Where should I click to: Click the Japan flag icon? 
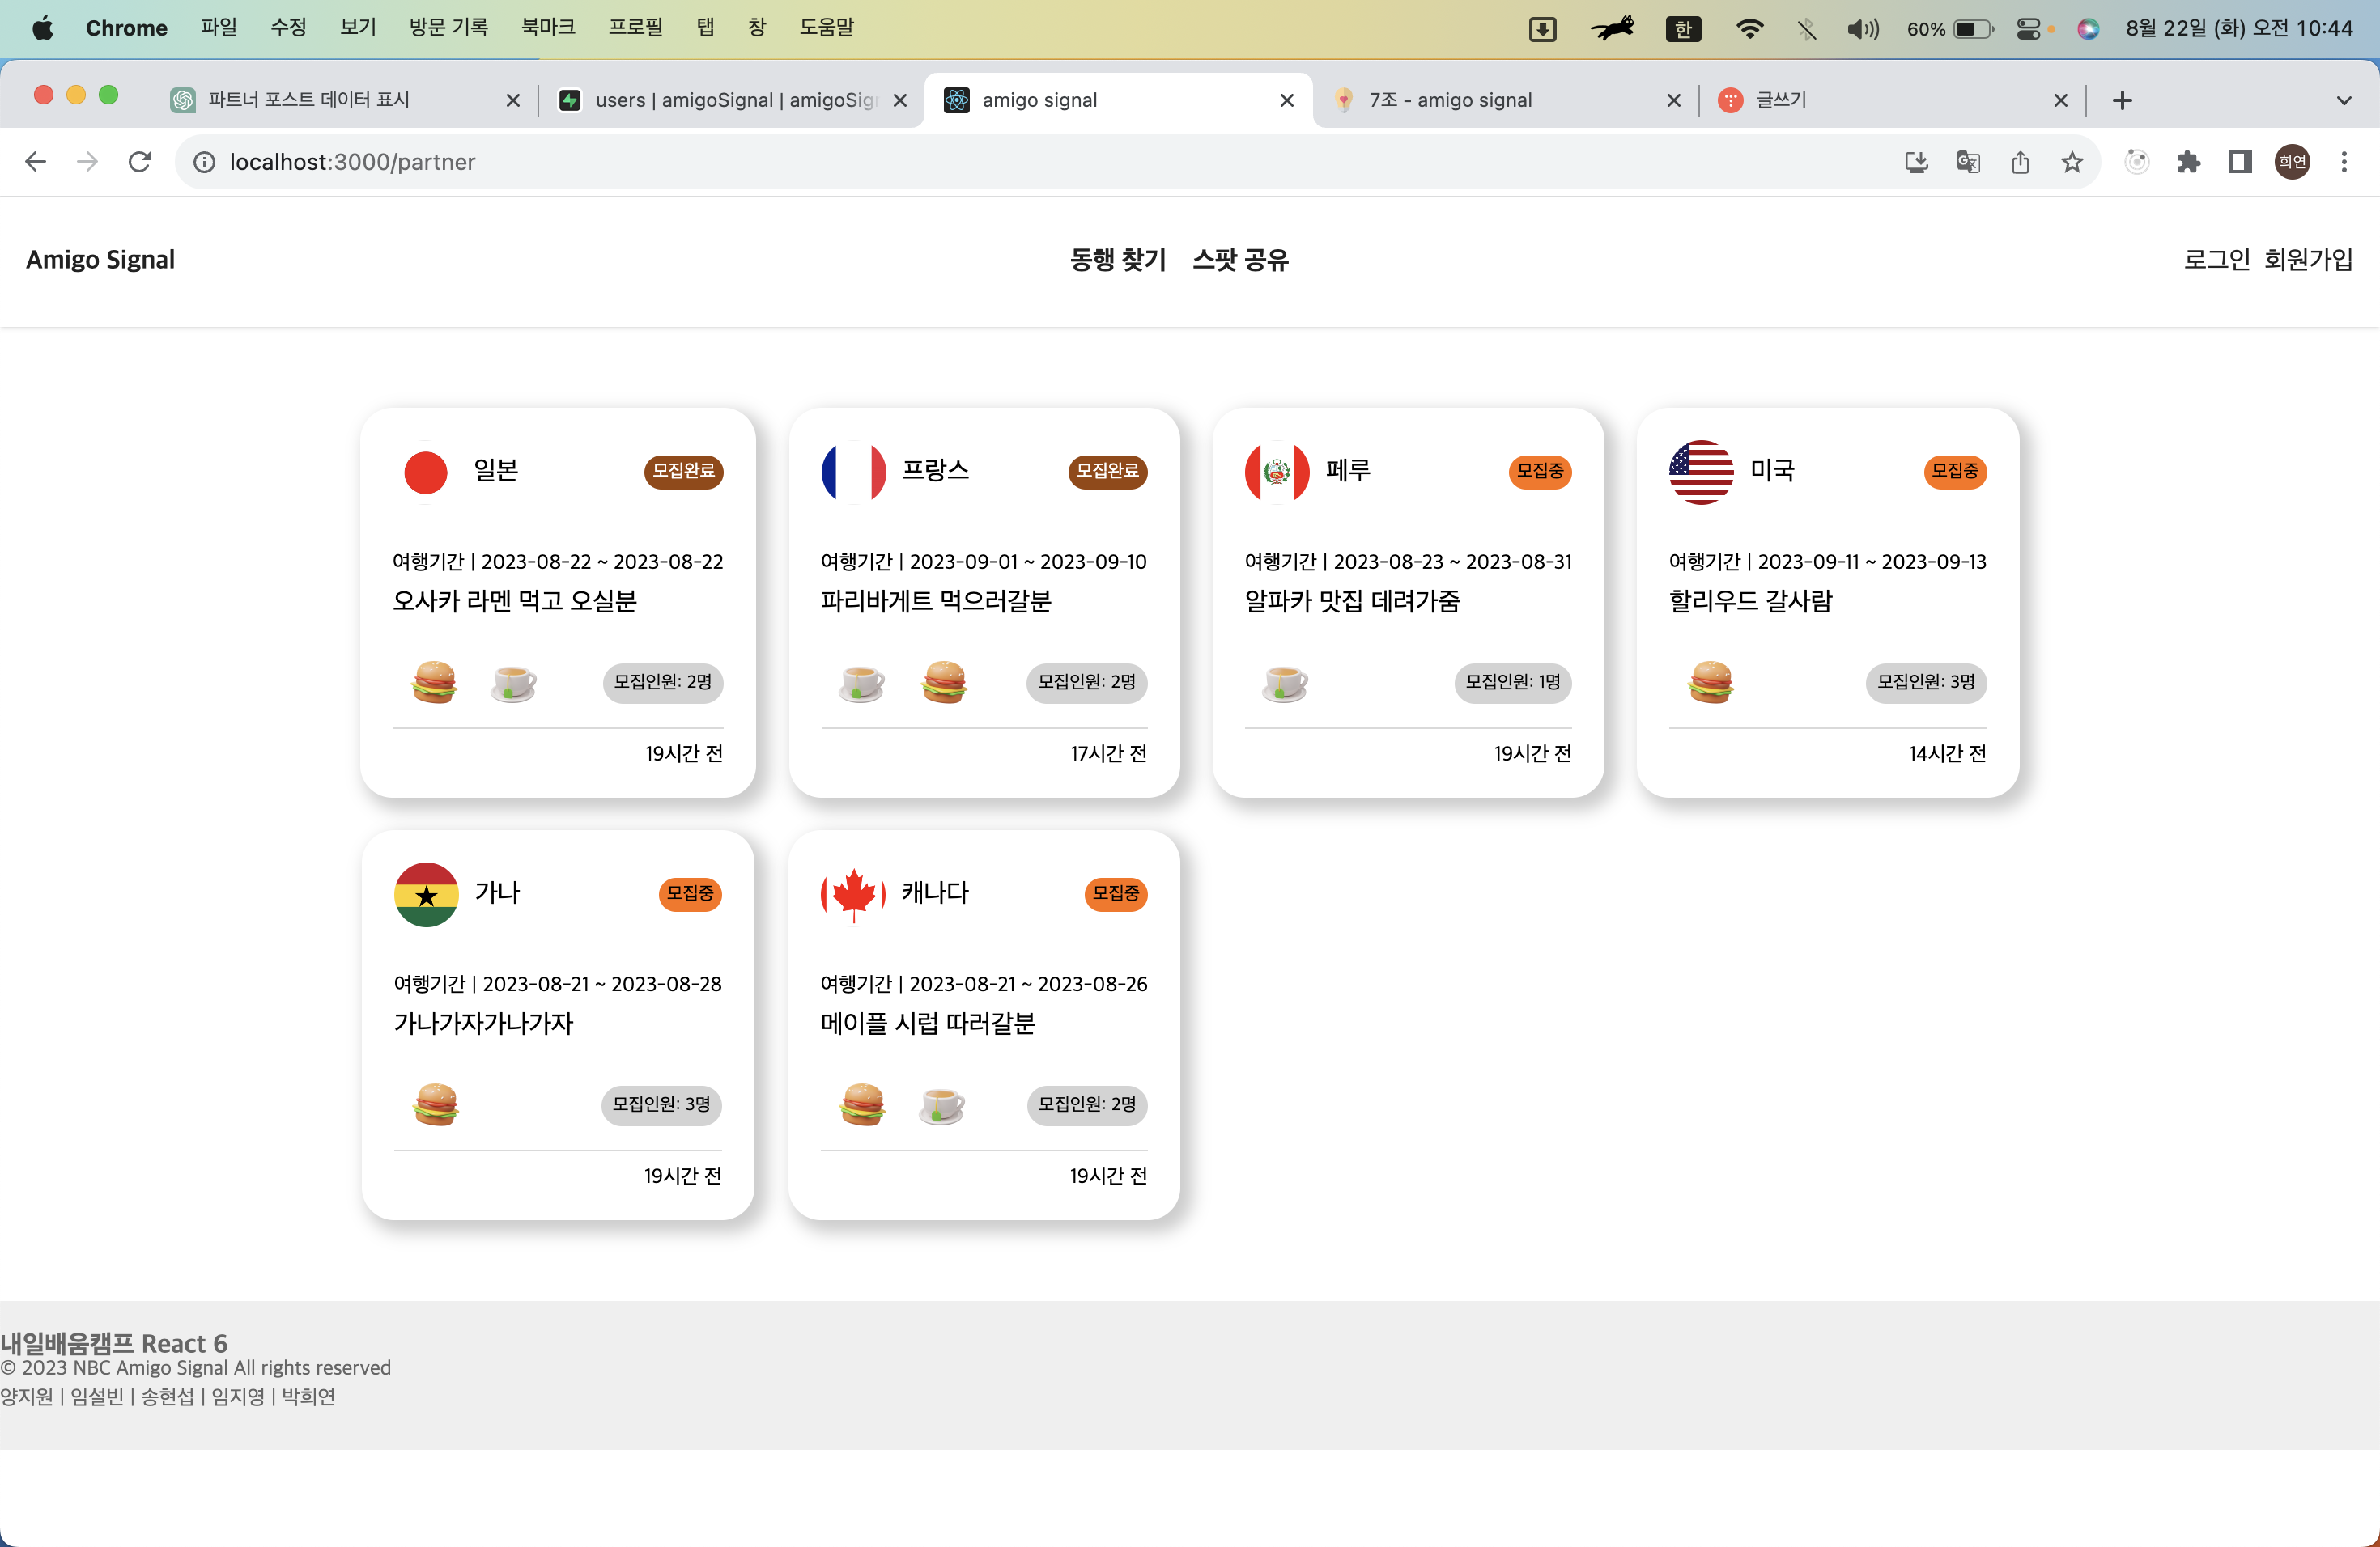(425, 472)
